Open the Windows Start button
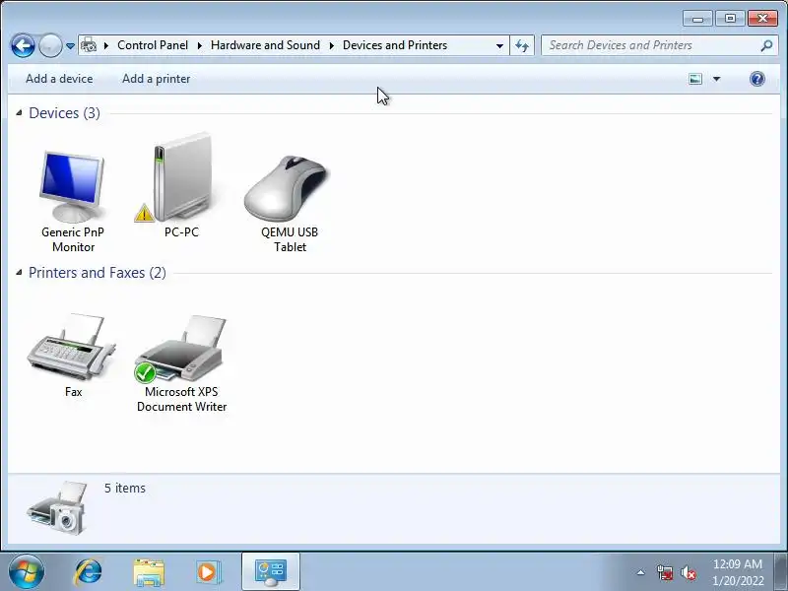The width and height of the screenshot is (788, 591). pyautogui.click(x=27, y=572)
